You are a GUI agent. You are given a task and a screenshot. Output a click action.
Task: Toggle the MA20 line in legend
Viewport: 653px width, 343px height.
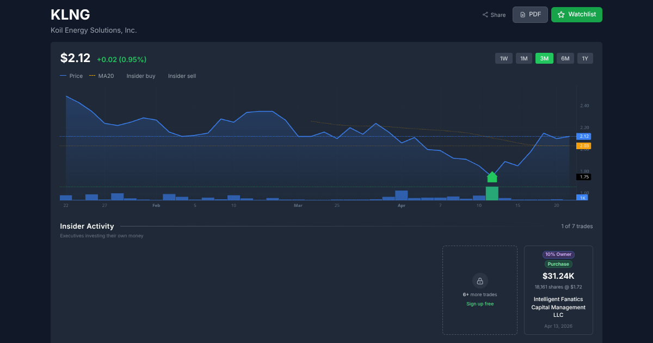tap(102, 76)
